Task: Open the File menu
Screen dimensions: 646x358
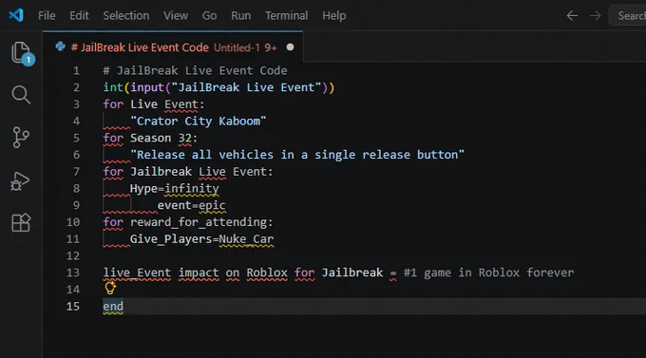Action: click(x=47, y=15)
